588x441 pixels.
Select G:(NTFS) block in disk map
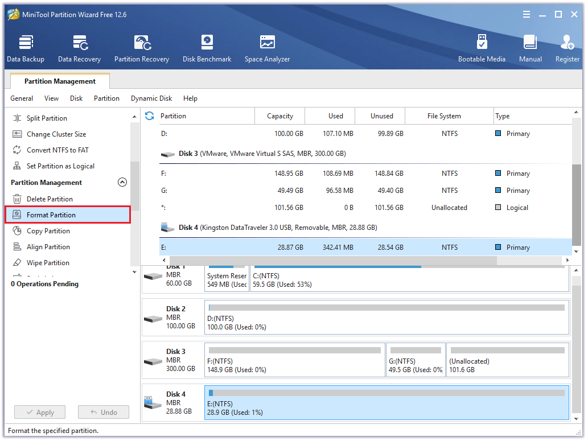coord(416,360)
